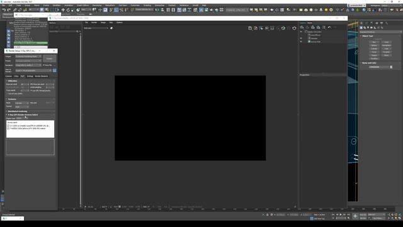Select the Shapes category icon in Create panel
Image resolution: width=403 pixels, height=227 pixels.
point(365,28)
